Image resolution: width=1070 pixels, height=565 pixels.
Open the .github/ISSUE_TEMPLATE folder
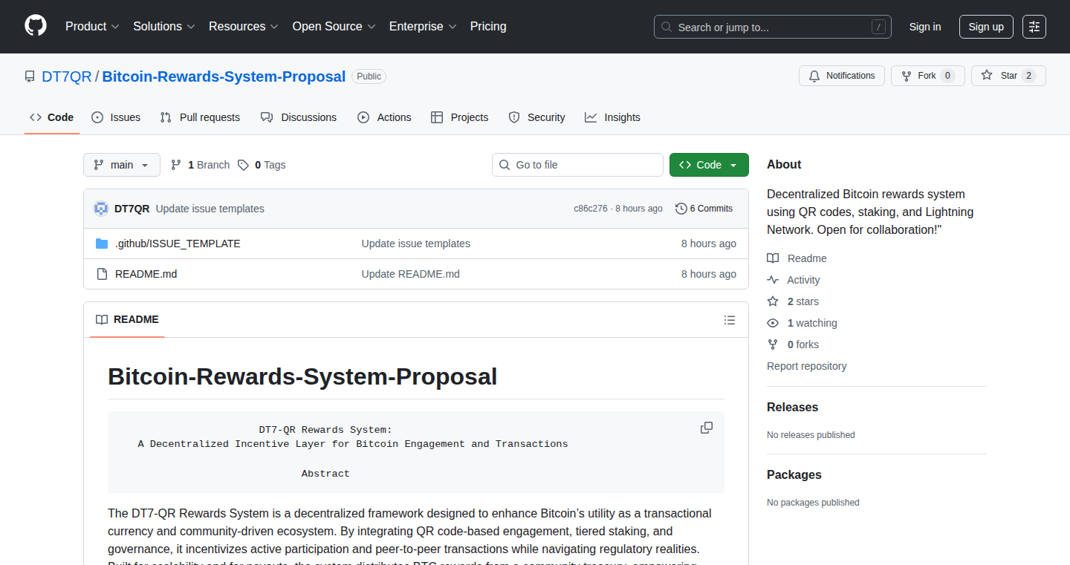(x=178, y=244)
